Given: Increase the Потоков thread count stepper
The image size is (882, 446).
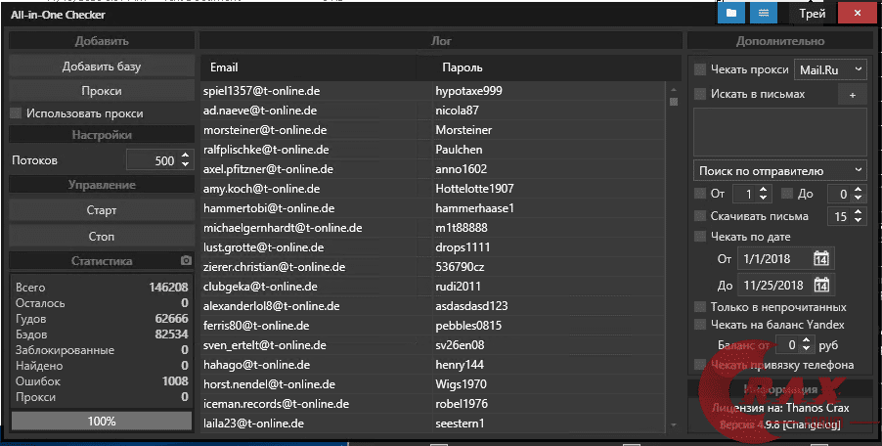Looking at the screenshot, I should (185, 156).
